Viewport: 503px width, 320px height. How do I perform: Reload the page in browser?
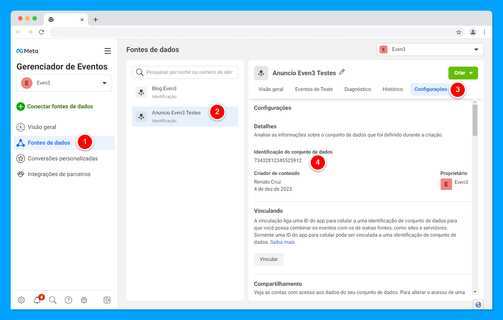(41, 32)
